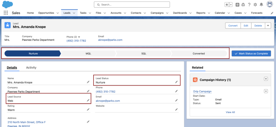Open the Opportunities tab
The image size is (276, 127).
point(46,13)
